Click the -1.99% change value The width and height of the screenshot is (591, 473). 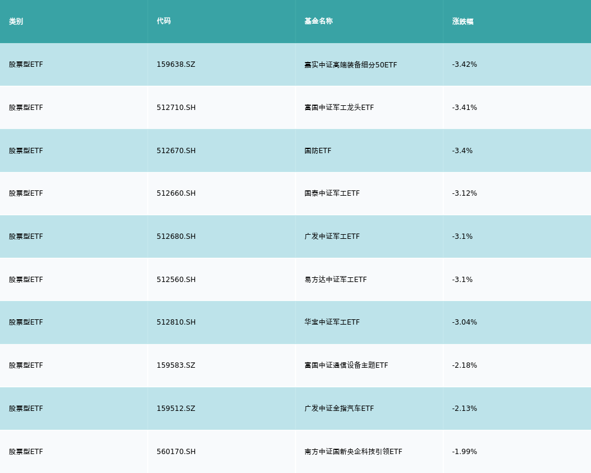pyautogui.click(x=465, y=452)
